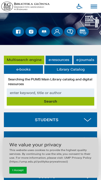Open the hamburger menu

(x=94, y=6)
